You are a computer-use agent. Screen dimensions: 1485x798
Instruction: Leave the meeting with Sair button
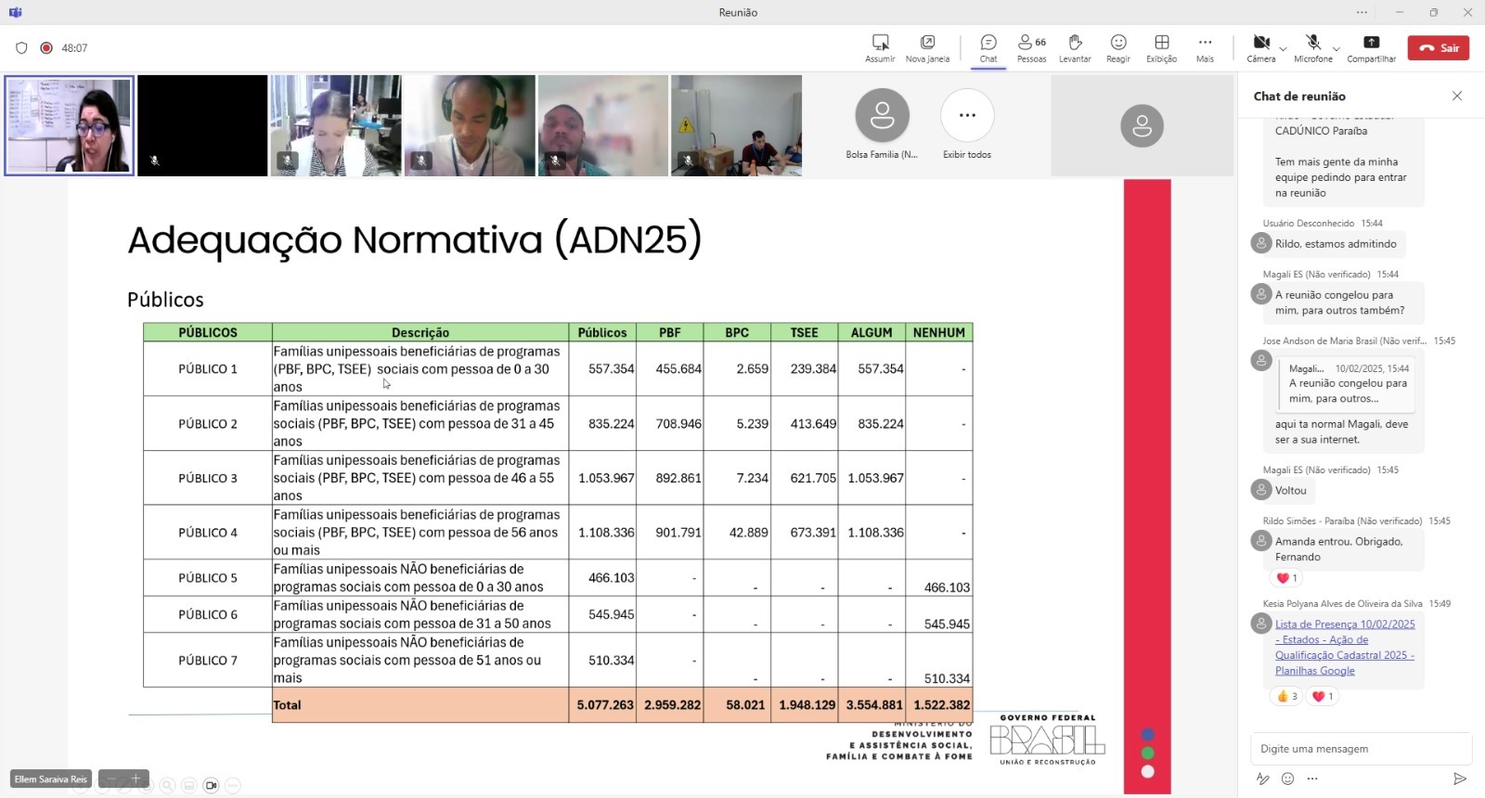(x=1438, y=47)
